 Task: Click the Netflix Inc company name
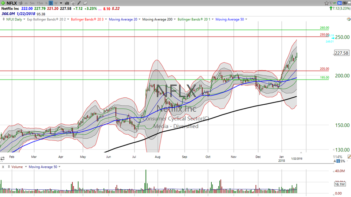[10, 8]
